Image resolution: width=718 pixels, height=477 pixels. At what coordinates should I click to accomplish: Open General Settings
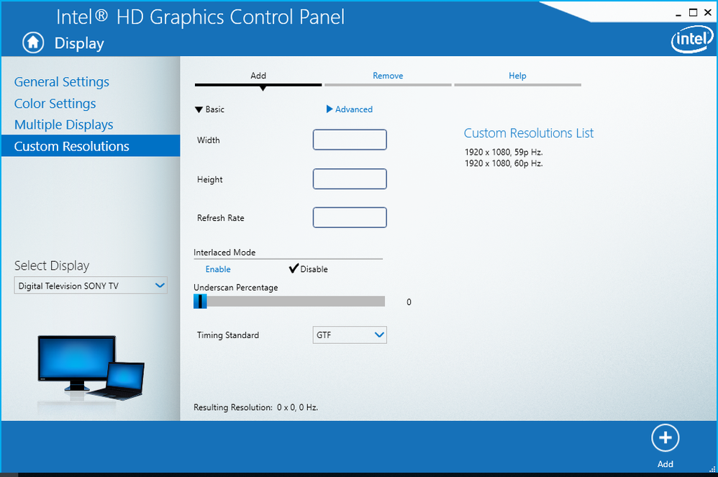pyautogui.click(x=62, y=82)
